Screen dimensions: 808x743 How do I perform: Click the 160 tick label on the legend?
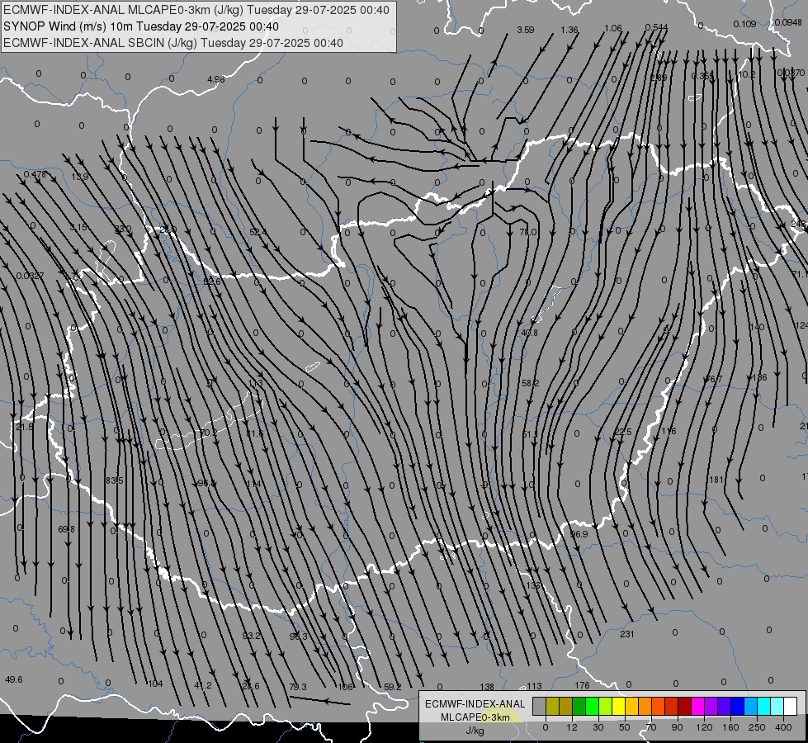tap(730, 727)
